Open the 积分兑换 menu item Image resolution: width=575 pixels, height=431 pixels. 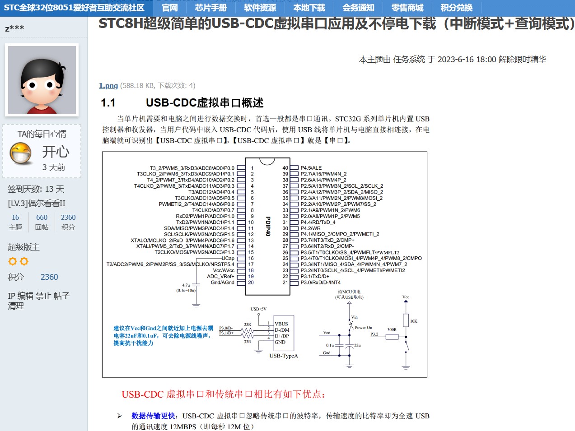point(457,8)
